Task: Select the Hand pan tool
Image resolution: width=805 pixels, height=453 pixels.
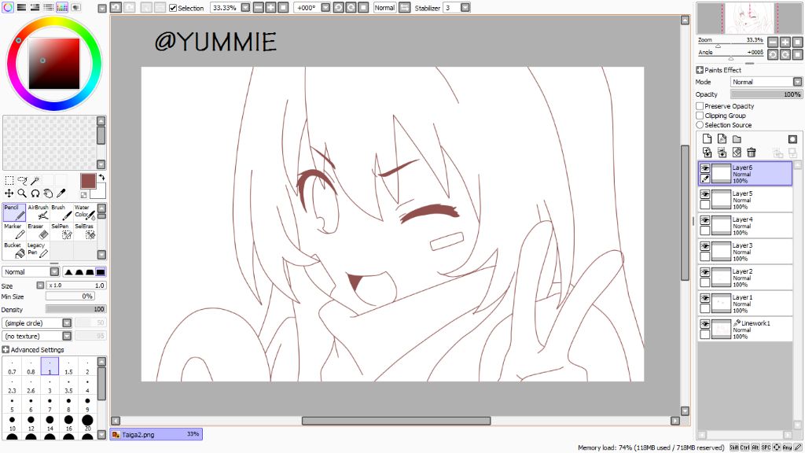Action: click(x=48, y=193)
